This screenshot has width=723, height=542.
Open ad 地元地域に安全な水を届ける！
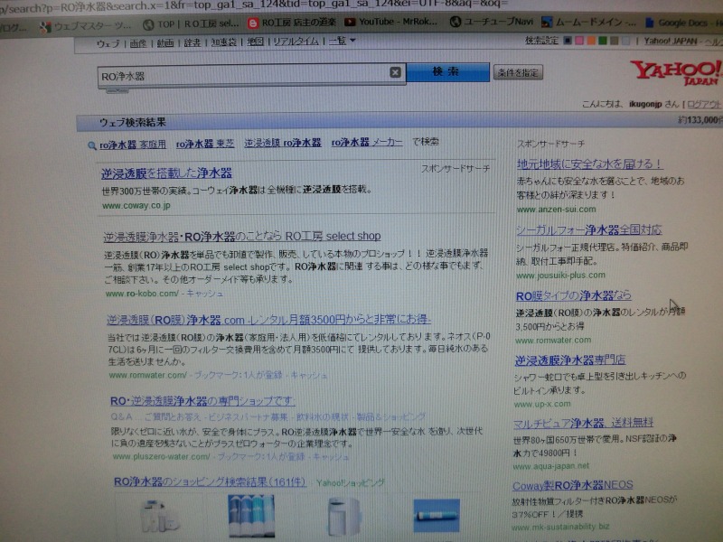tap(590, 164)
